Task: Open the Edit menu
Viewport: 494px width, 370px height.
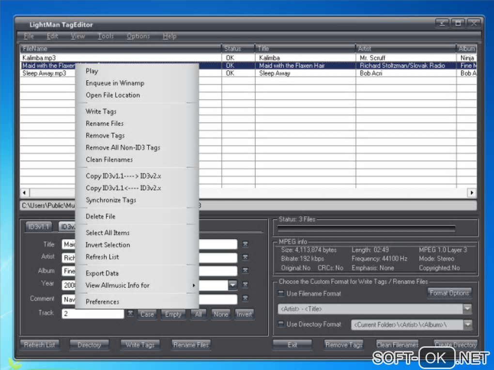Action: 52,36
